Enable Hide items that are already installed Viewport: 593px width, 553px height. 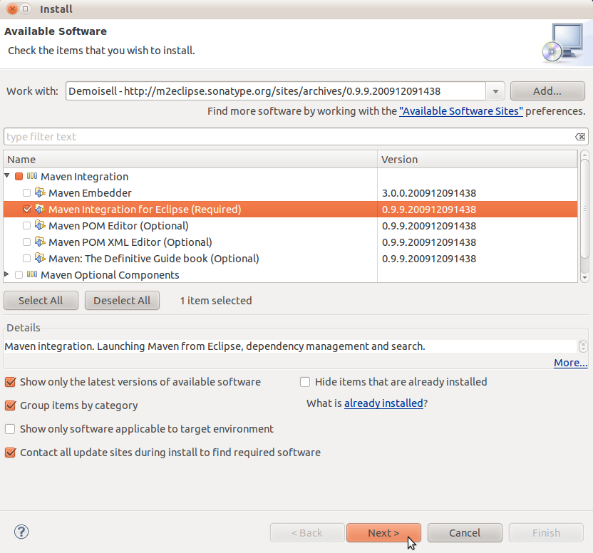(305, 382)
